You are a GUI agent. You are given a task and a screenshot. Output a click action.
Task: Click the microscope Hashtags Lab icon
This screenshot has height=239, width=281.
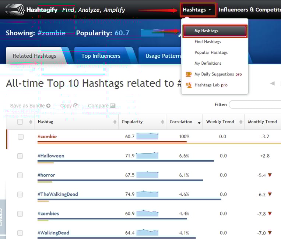point(189,85)
